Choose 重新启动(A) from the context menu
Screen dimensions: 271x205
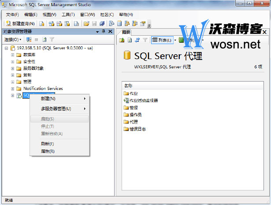coord(59,134)
